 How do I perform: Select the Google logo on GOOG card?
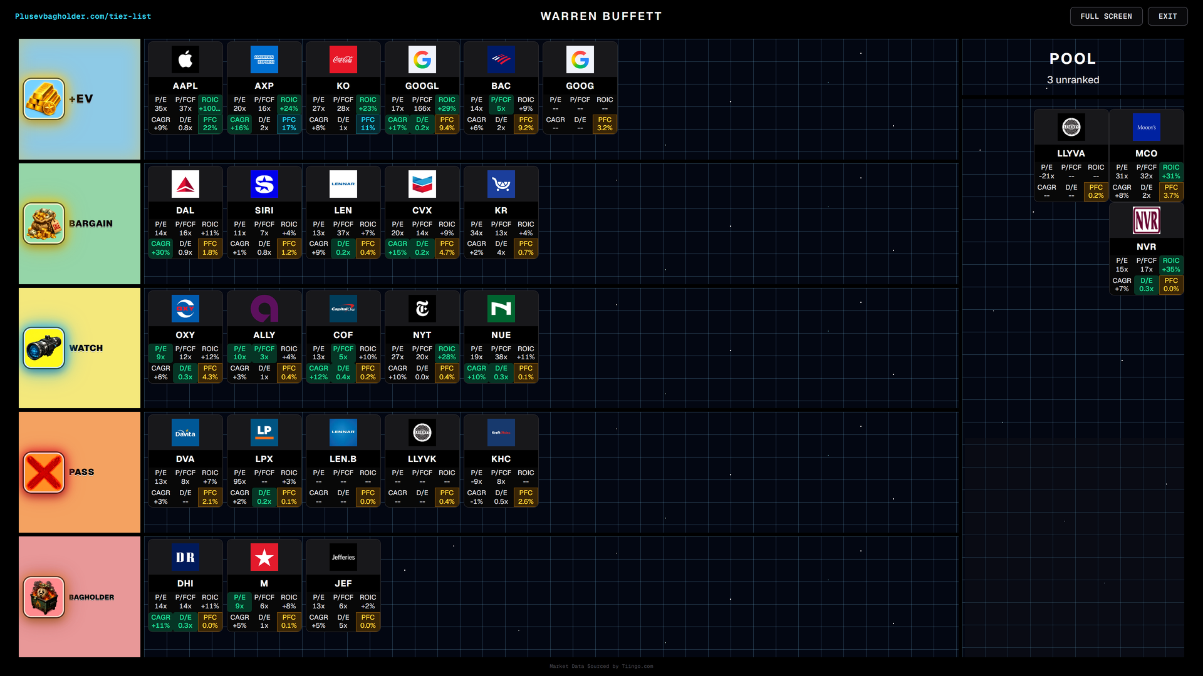click(580, 59)
